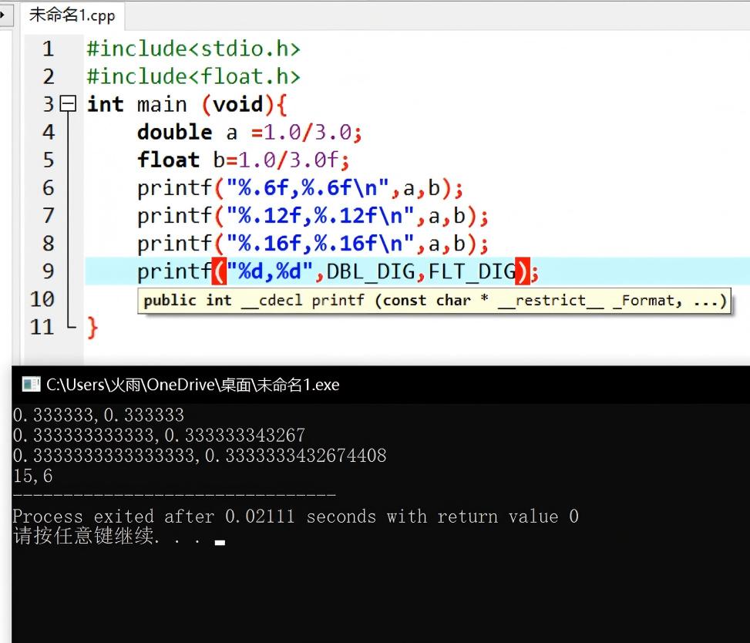This screenshot has width=750, height=643.
Task: Collapse the main function fold marker
Action: 68,103
